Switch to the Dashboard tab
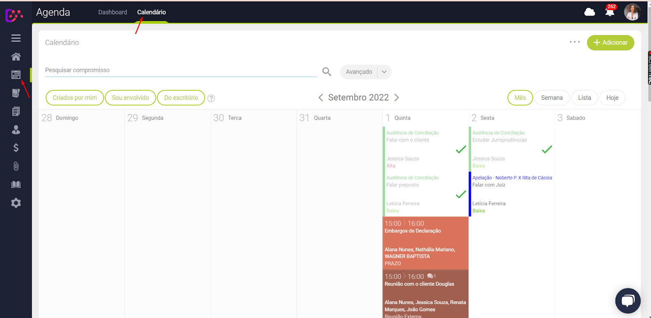 click(x=113, y=12)
